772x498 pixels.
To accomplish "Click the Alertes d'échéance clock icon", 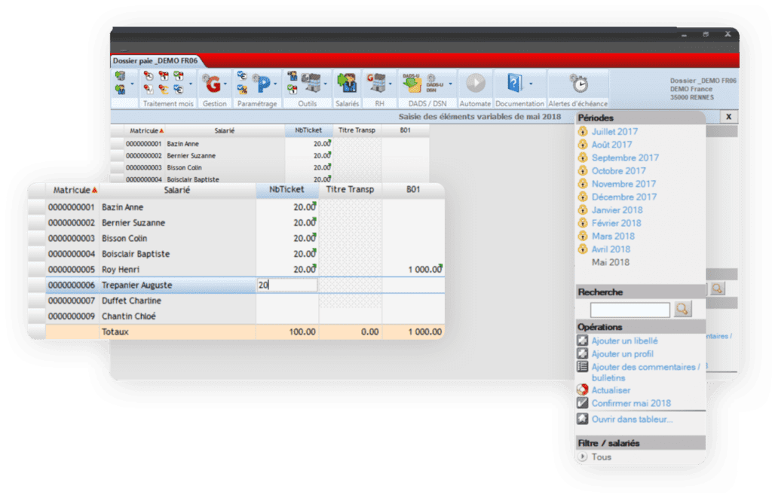I will (x=578, y=83).
